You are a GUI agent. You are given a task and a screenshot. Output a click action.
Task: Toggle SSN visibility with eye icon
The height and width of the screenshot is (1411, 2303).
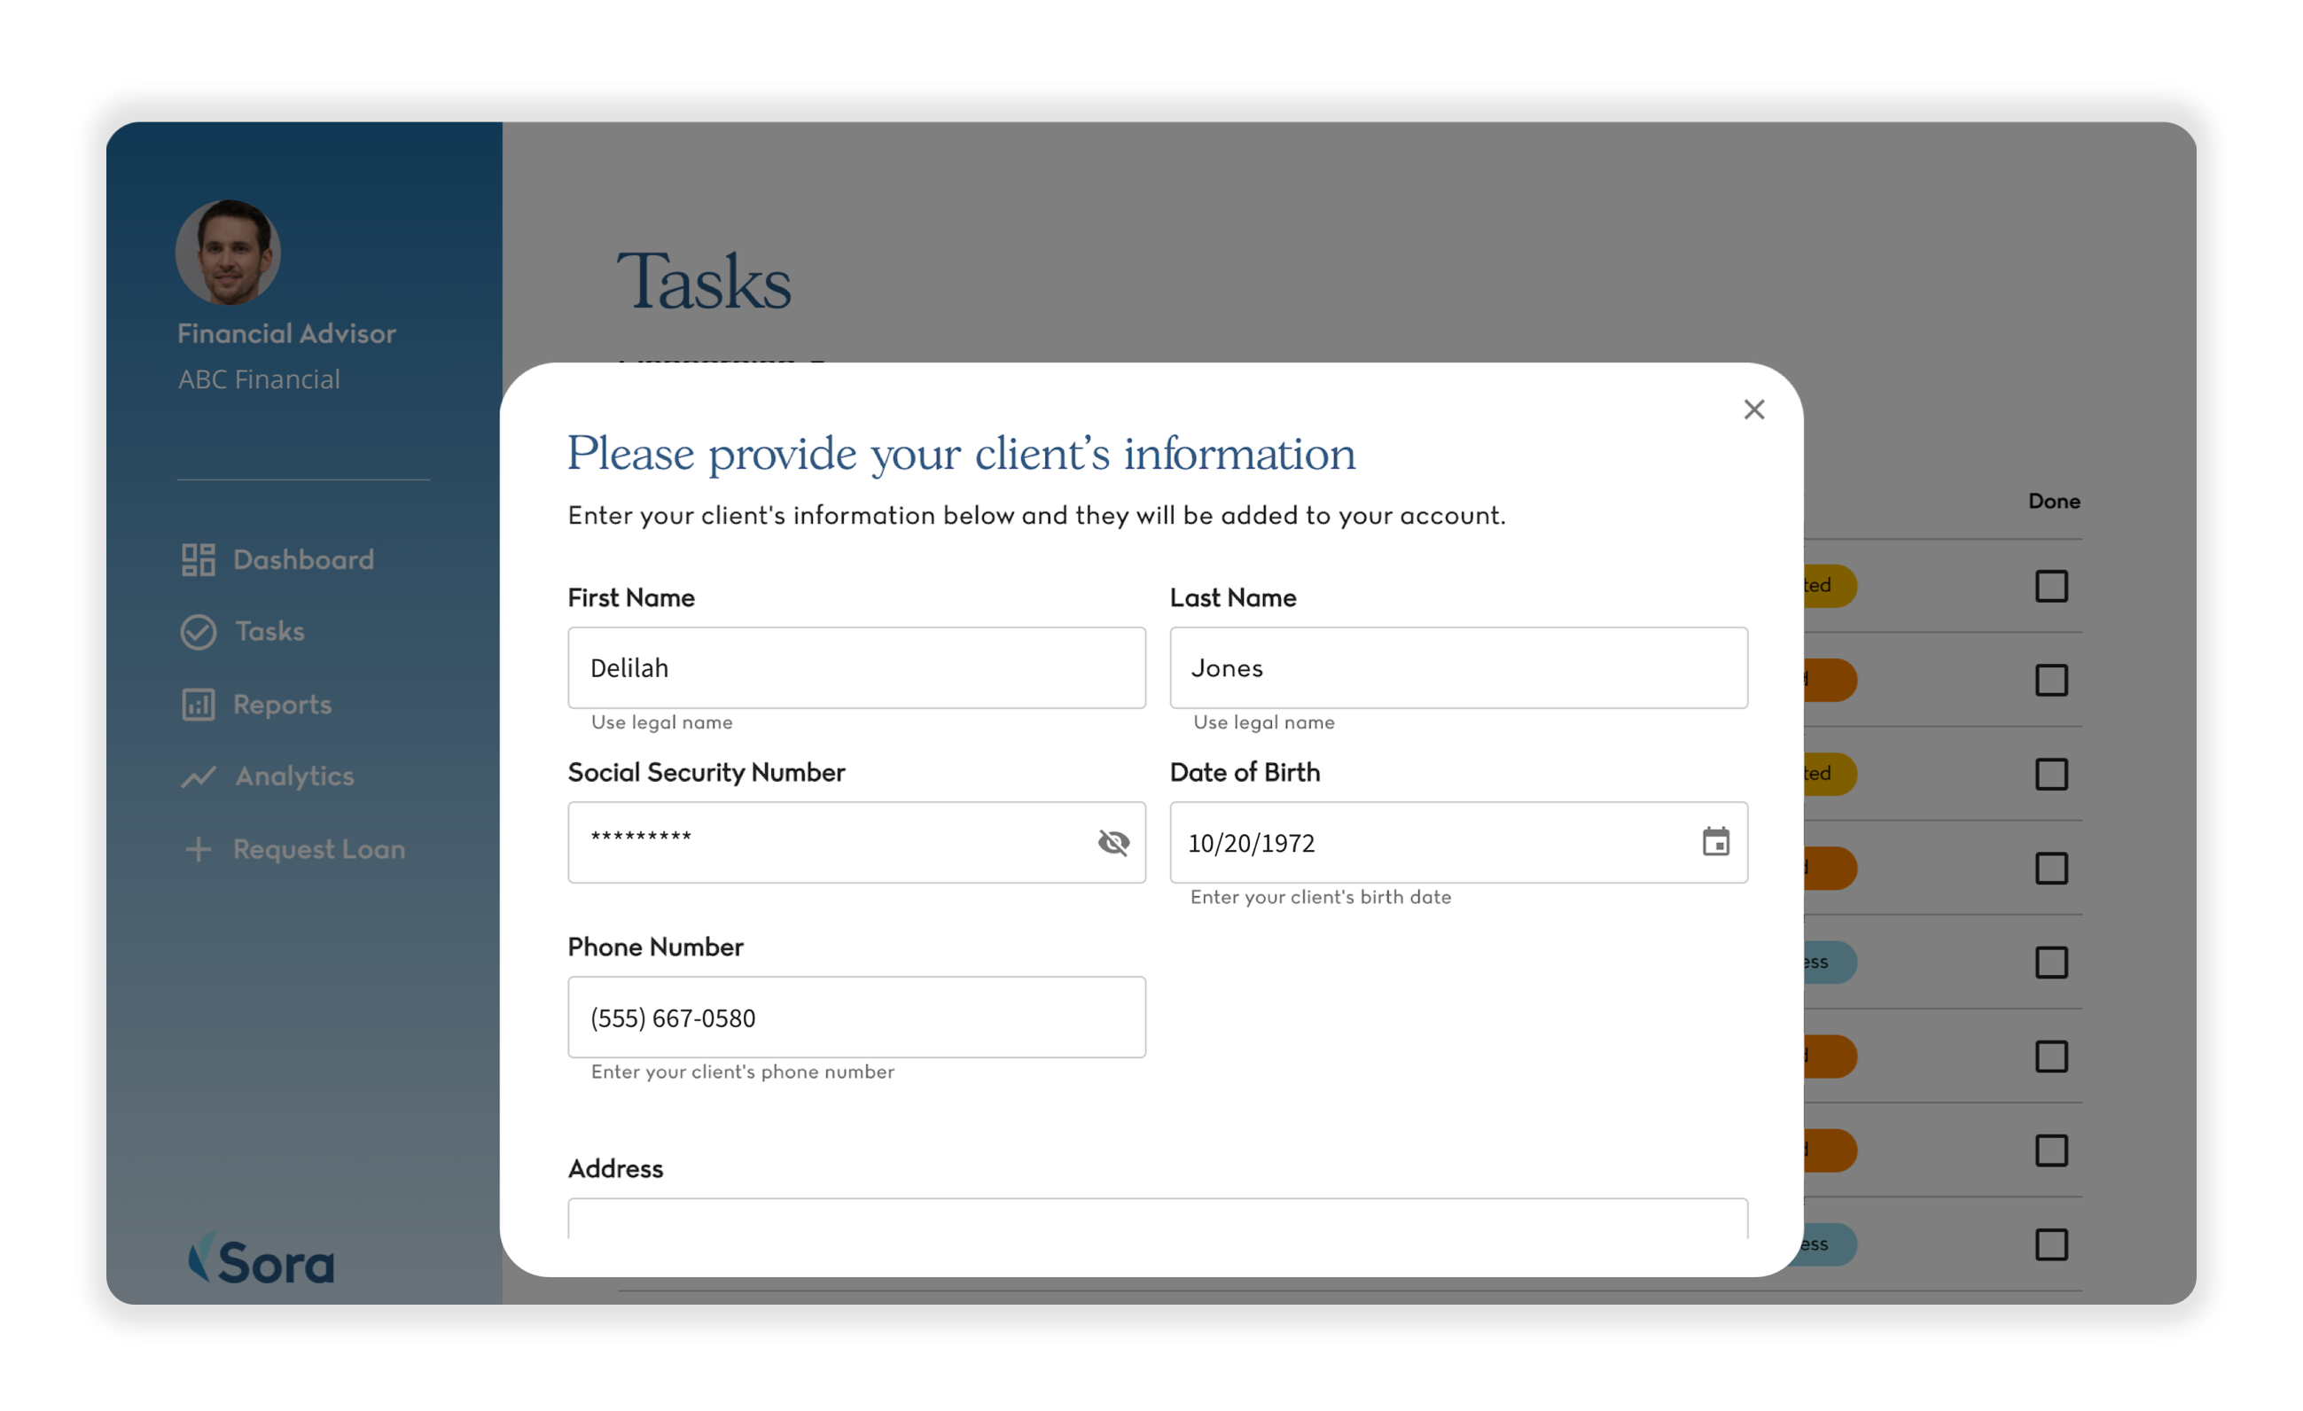pos(1111,842)
